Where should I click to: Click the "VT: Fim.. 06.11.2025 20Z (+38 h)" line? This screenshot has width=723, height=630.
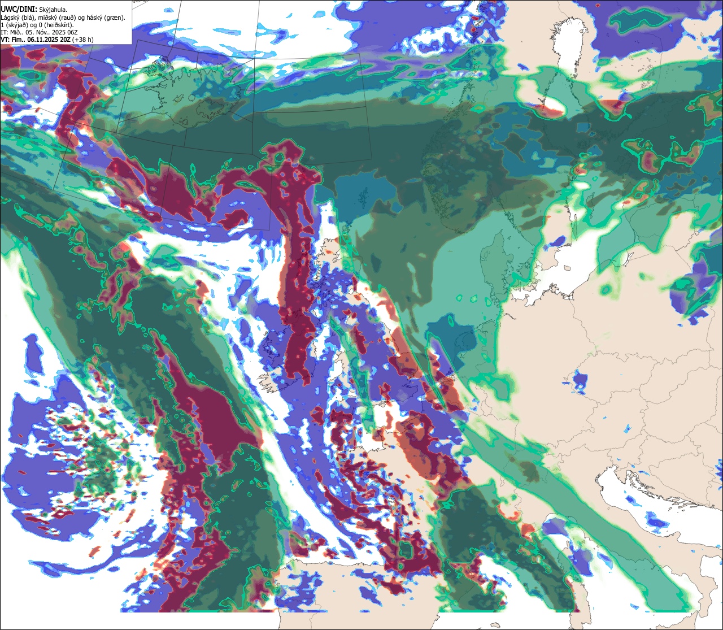47,40
